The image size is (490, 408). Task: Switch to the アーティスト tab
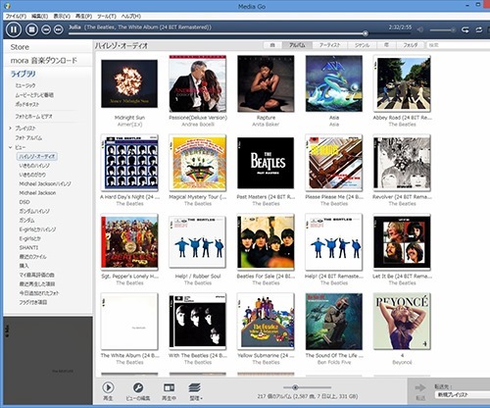coord(329,45)
